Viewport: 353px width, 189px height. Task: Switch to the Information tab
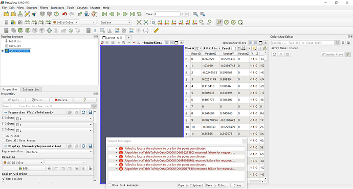pyautogui.click(x=31, y=89)
